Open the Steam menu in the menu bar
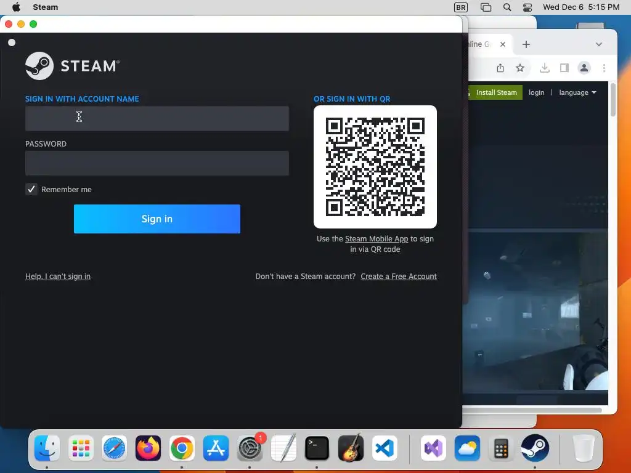The image size is (631, 473). 46,7
